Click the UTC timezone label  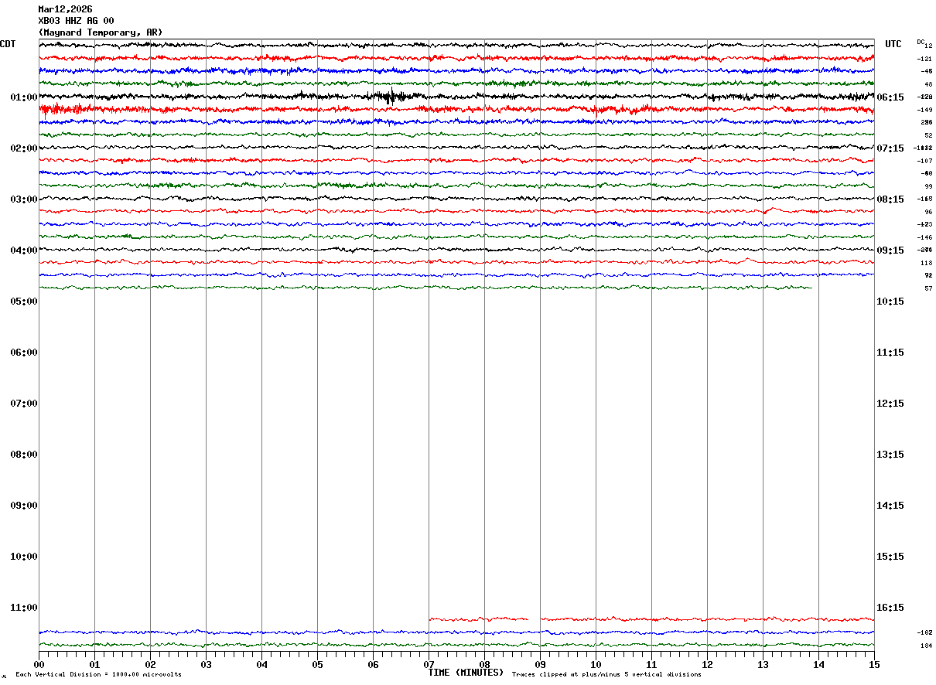point(893,44)
